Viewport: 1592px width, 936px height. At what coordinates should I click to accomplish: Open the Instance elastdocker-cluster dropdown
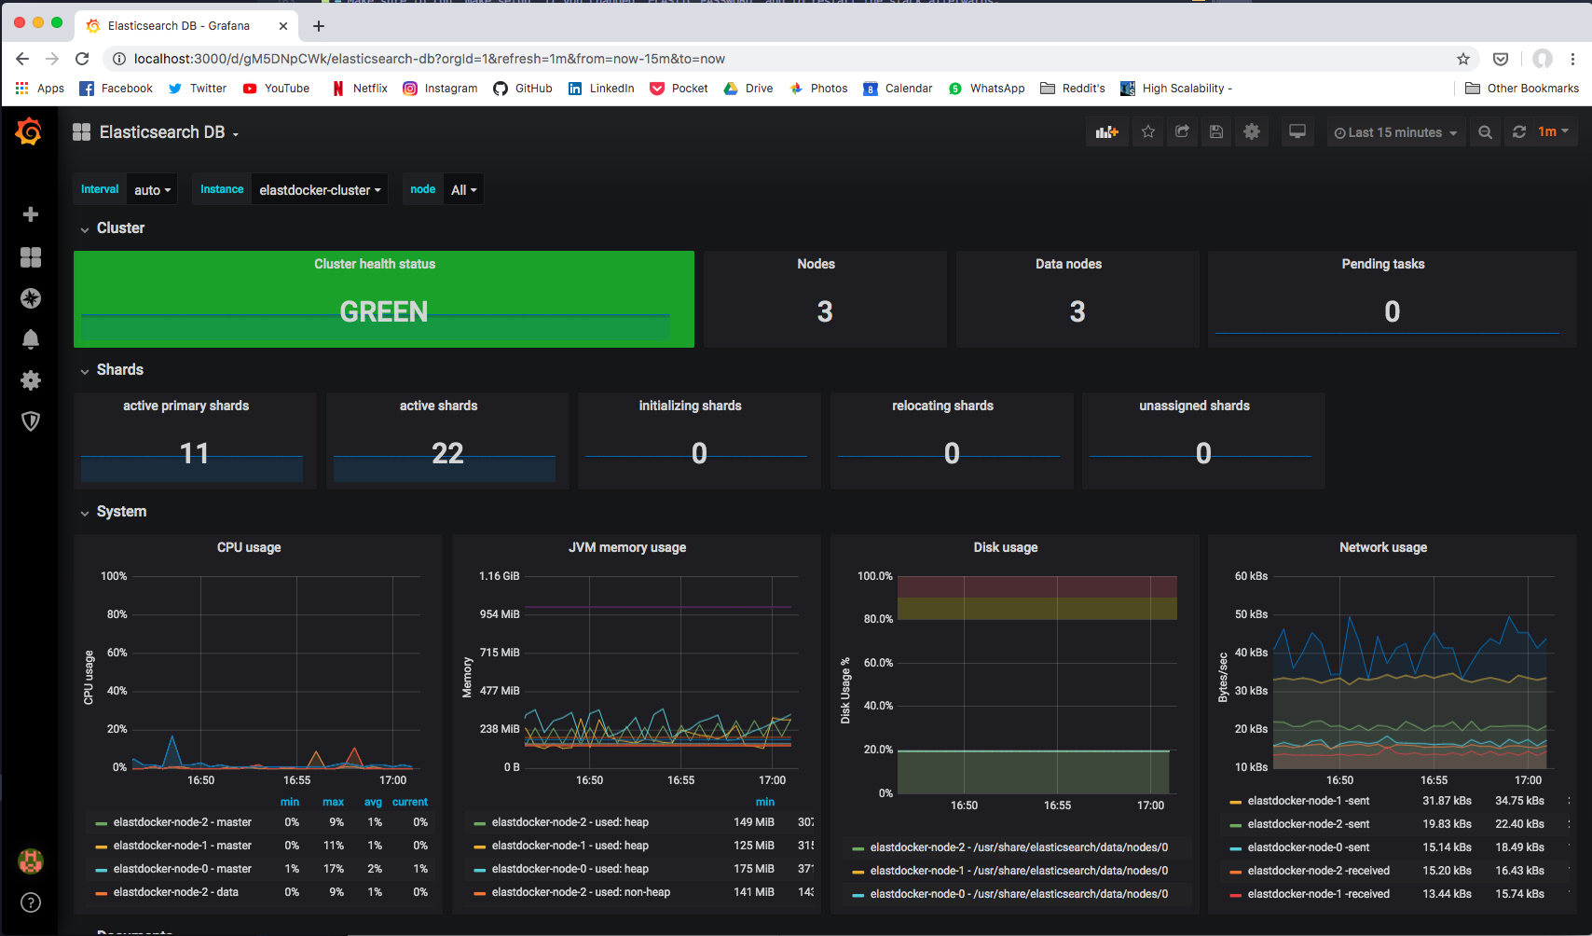(320, 190)
